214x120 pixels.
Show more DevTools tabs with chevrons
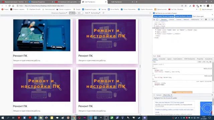tap(202, 20)
